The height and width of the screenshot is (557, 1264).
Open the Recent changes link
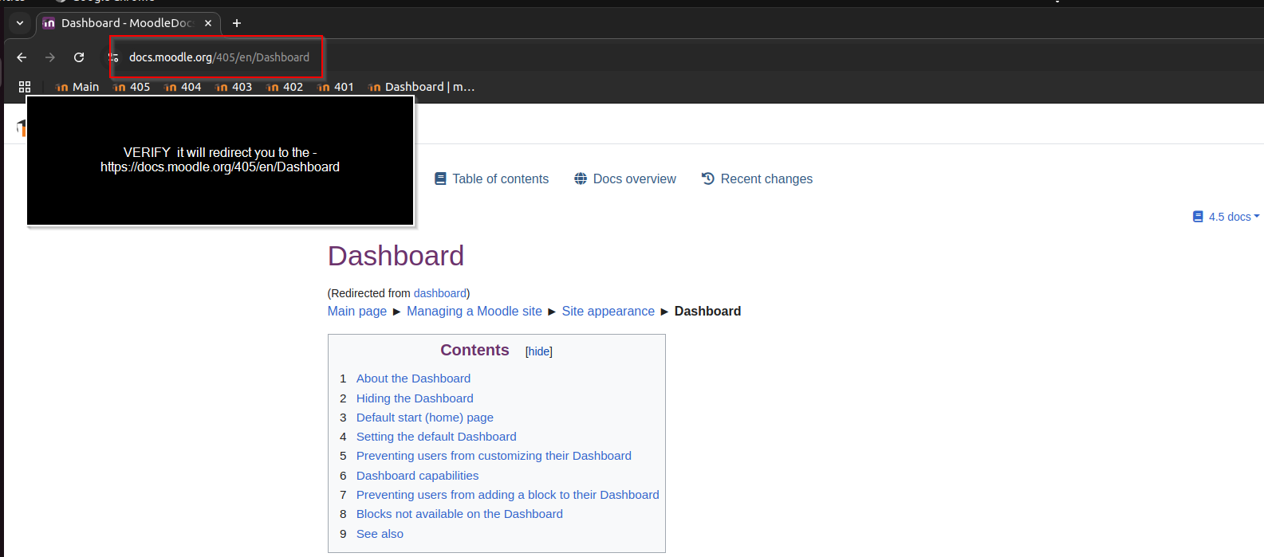click(766, 178)
